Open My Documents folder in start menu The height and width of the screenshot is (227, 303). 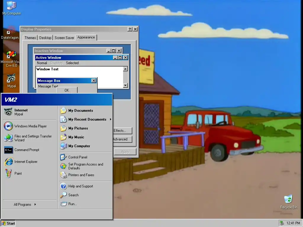(86, 111)
